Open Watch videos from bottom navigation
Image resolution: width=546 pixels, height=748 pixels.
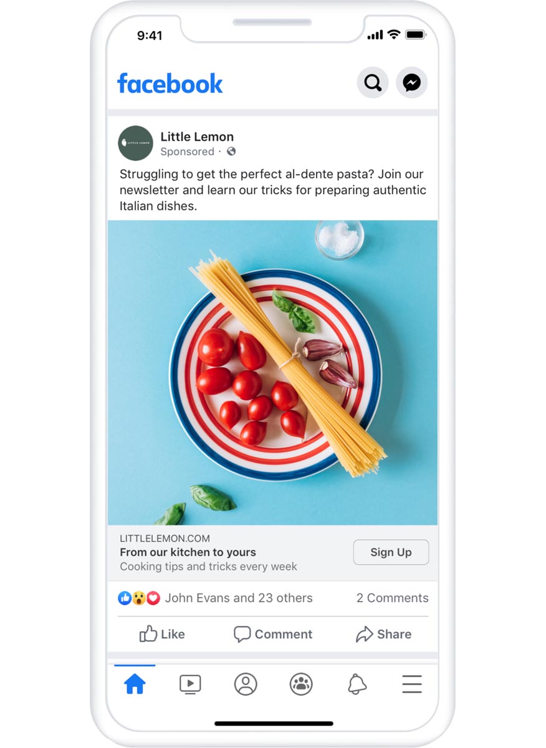tap(191, 684)
